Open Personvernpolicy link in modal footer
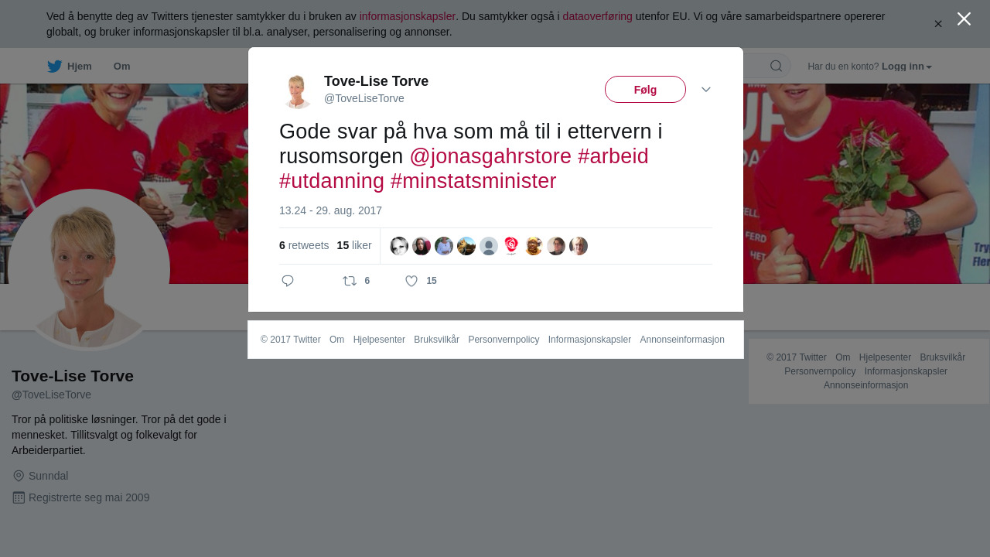Screen dimensions: 990x557 click(x=504, y=340)
